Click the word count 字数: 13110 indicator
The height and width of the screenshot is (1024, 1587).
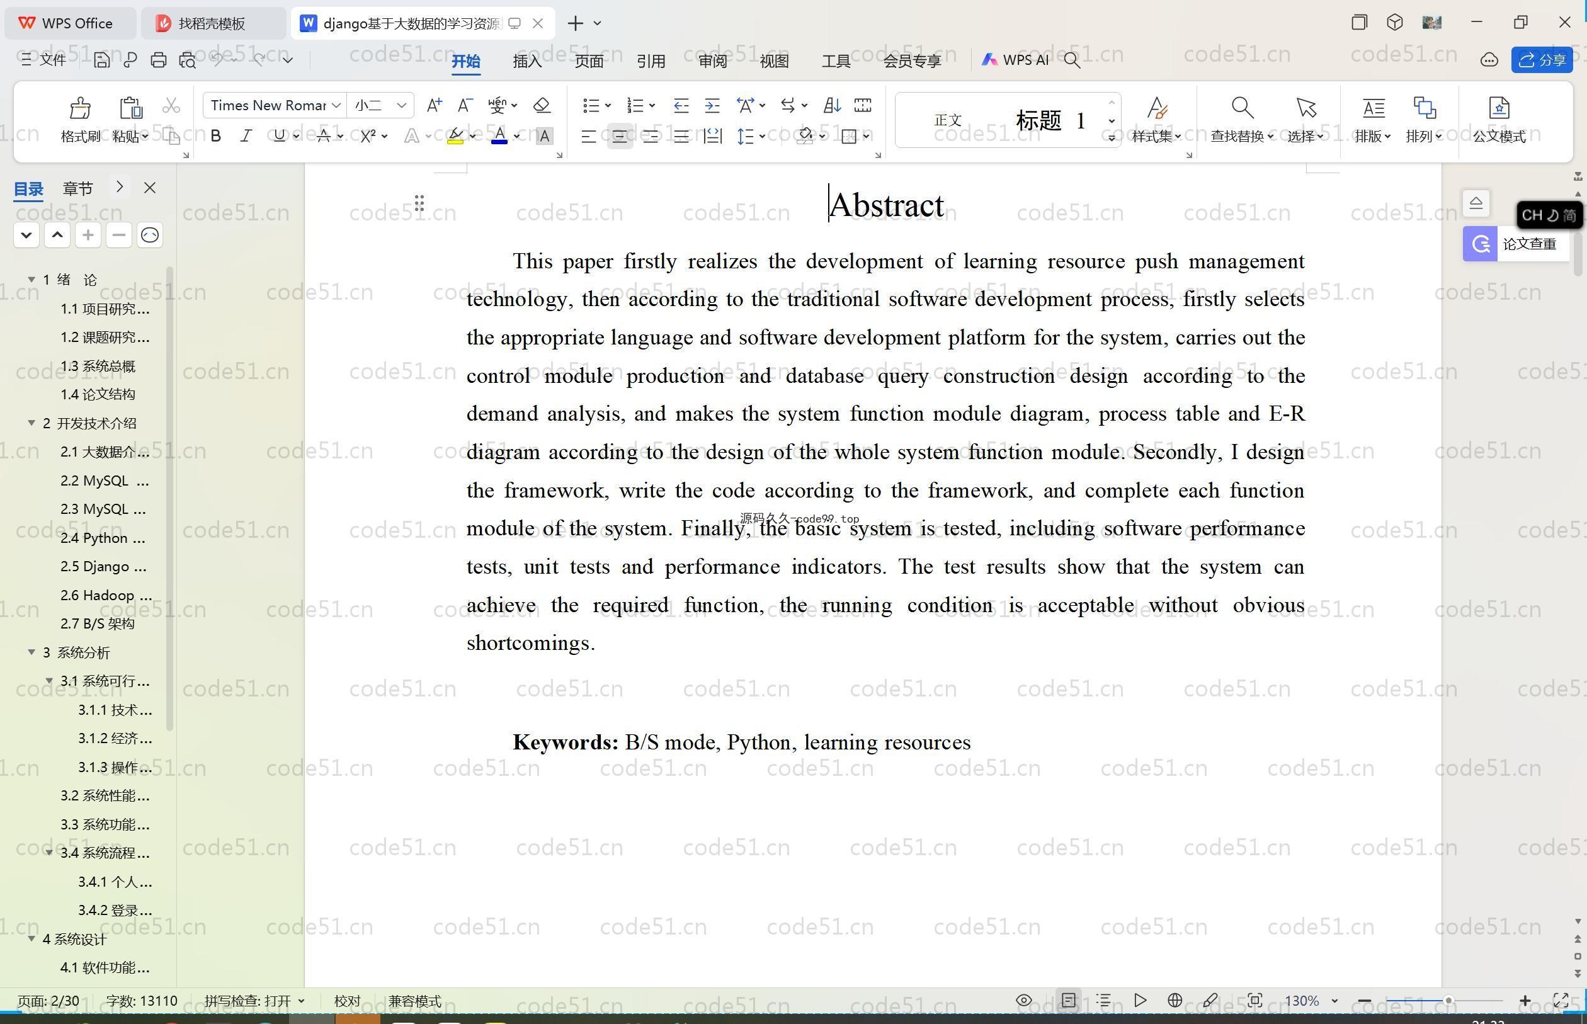tap(142, 1001)
